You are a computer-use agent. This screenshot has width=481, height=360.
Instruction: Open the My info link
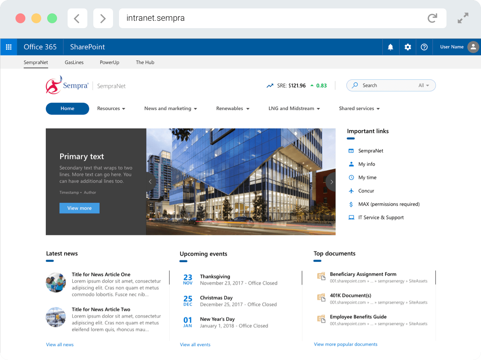point(367,164)
